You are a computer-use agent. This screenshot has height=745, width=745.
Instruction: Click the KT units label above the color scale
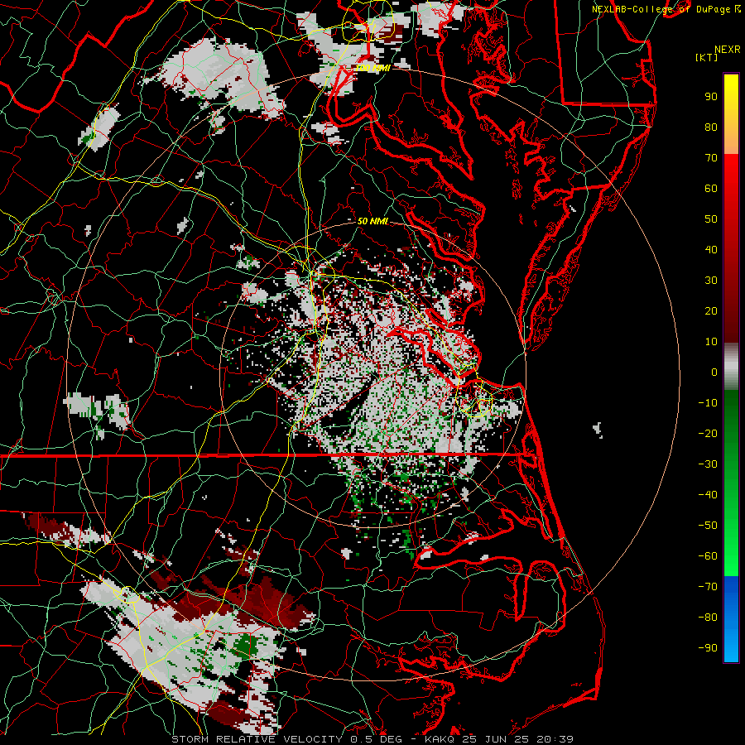707,57
